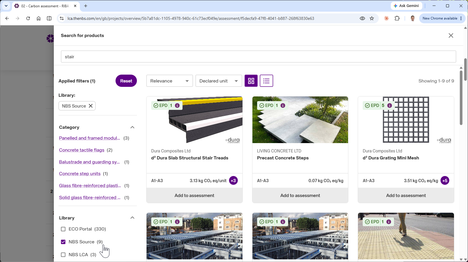Show info for Dura Grating Mini Mesh EPD
This screenshot has height=262, width=468.
pyautogui.click(x=390, y=105)
